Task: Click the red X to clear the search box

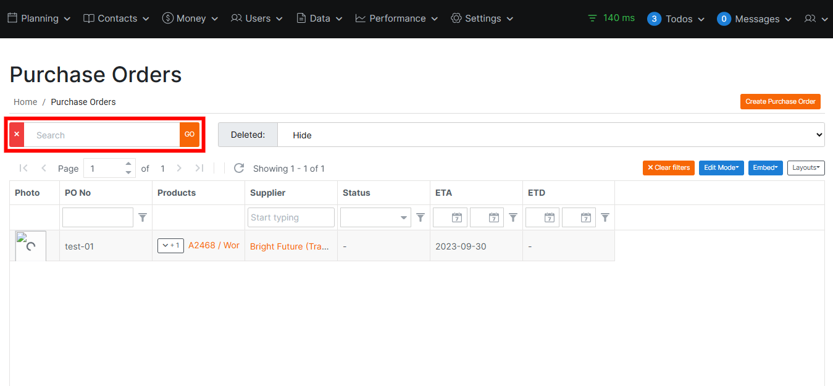Action: [15, 134]
